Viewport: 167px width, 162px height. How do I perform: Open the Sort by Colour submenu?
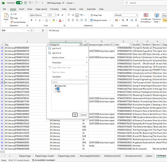(x=68, y=57)
